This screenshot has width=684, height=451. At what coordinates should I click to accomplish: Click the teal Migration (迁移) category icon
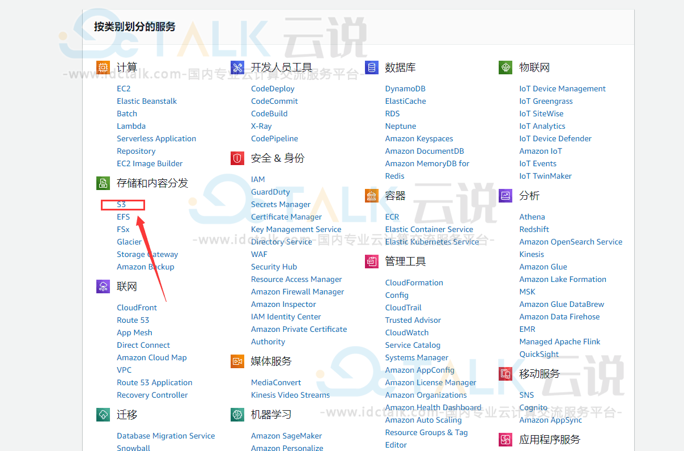coord(103,415)
